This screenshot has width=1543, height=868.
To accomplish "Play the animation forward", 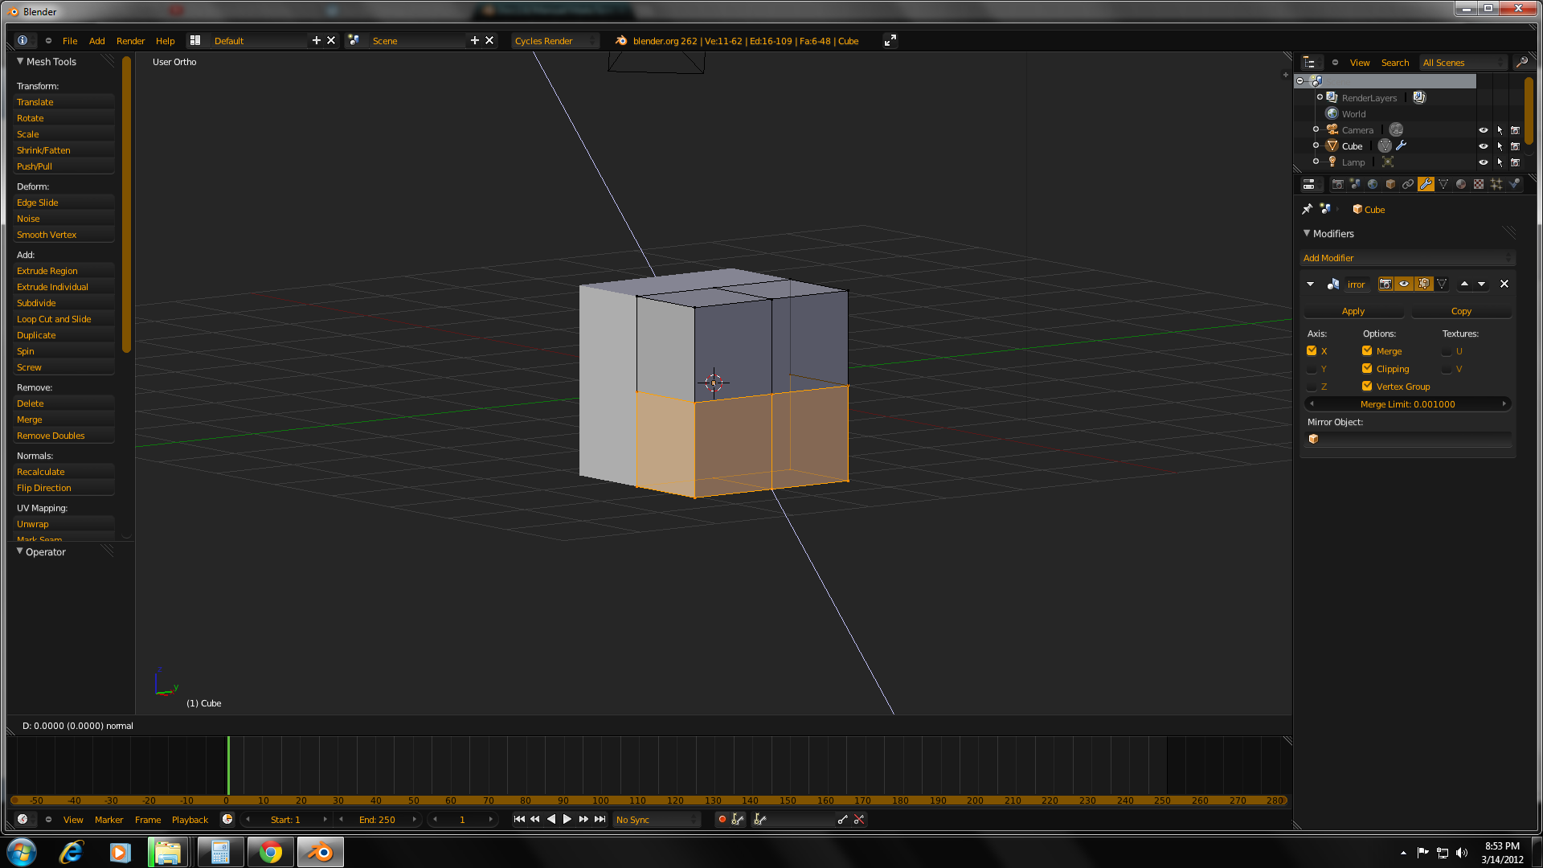I will point(567,820).
